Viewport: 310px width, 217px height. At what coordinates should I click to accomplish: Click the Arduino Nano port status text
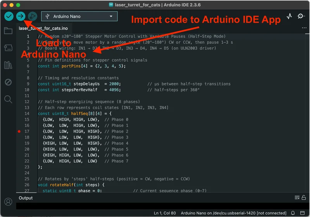pyautogui.click(x=234, y=213)
